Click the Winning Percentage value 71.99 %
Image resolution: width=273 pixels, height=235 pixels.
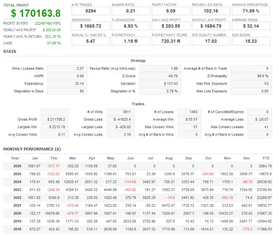pyautogui.click(x=251, y=11)
